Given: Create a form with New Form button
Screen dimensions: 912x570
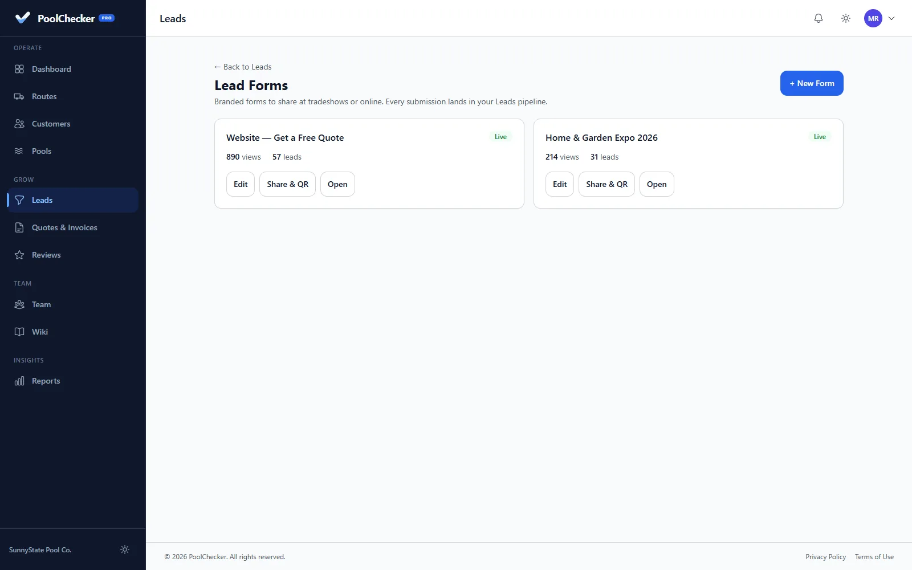Looking at the screenshot, I should point(812,83).
